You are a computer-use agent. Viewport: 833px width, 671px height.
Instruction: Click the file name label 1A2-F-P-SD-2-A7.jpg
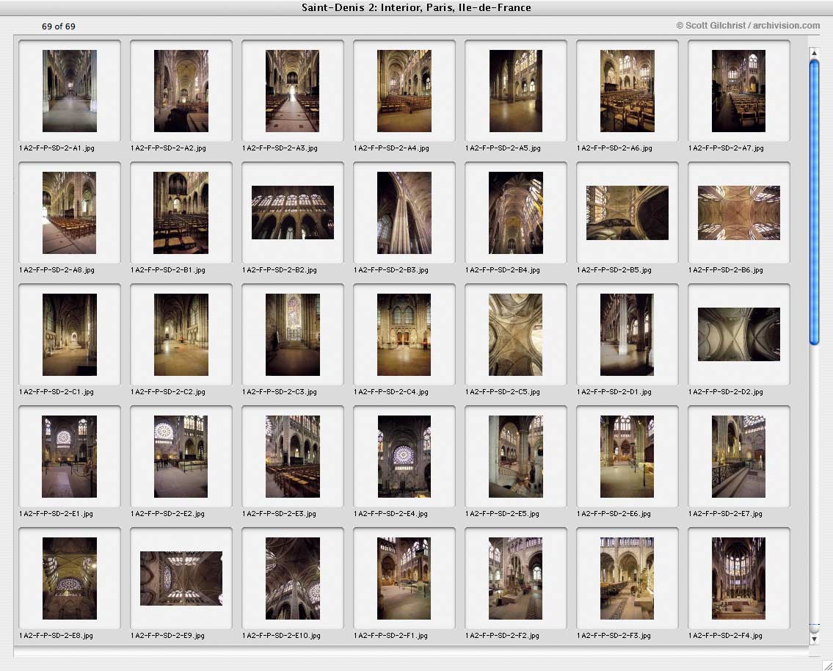(727, 148)
